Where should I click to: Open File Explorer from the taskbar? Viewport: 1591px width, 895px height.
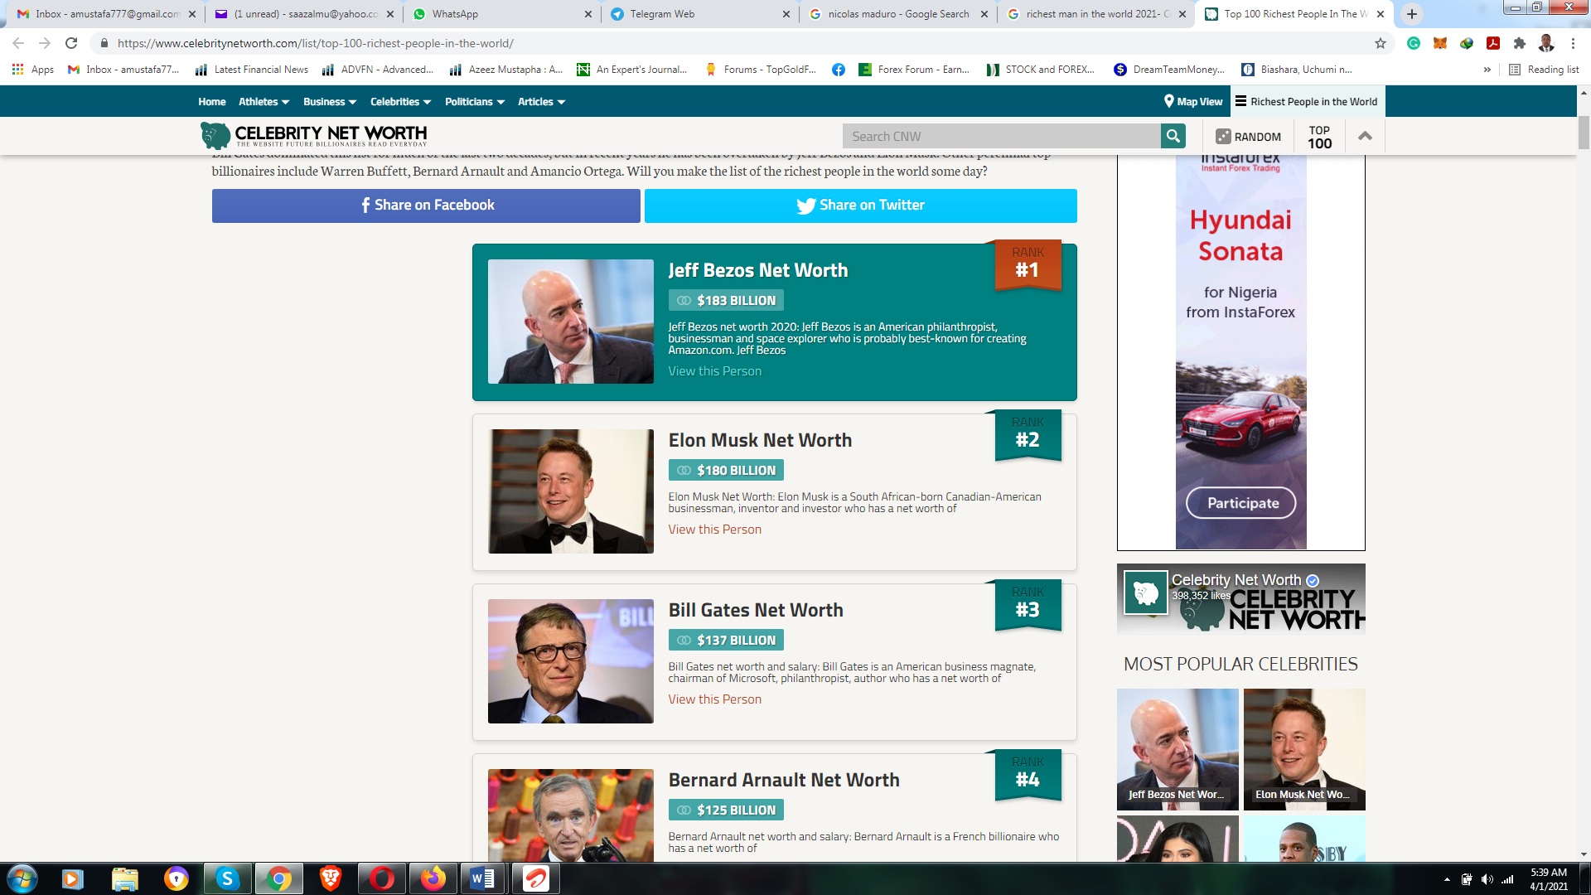point(124,878)
